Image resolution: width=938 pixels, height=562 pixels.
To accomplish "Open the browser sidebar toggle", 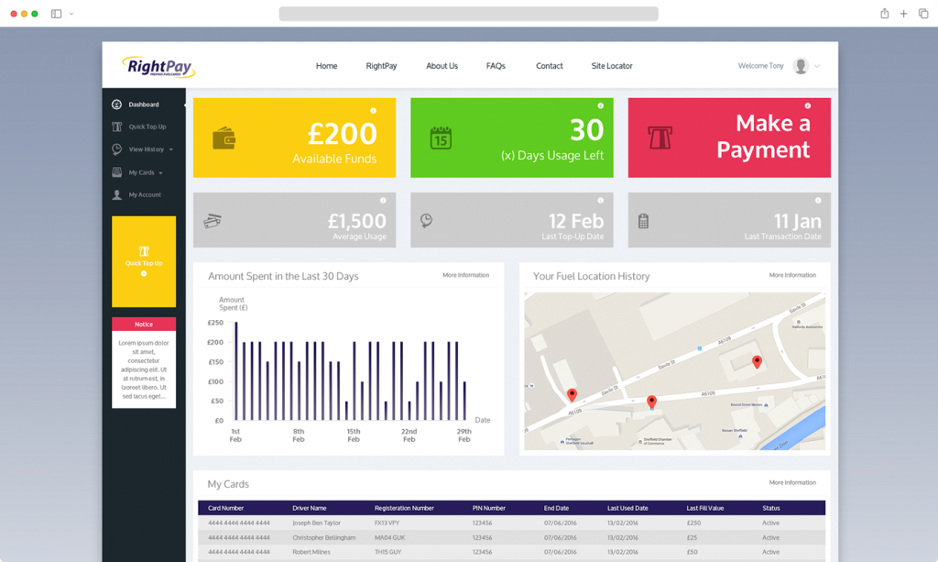I will click(x=56, y=14).
